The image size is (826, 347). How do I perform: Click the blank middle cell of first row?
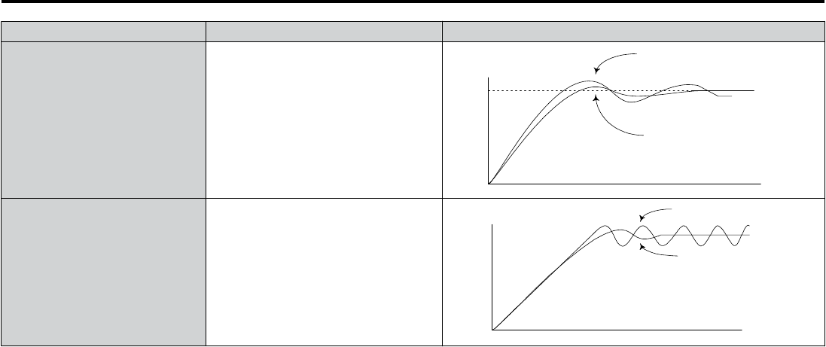coord(324,120)
